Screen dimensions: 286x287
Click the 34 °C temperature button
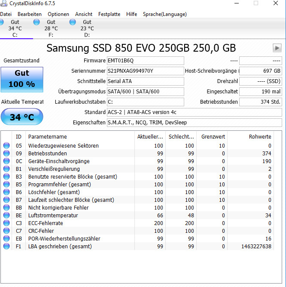click(22, 117)
